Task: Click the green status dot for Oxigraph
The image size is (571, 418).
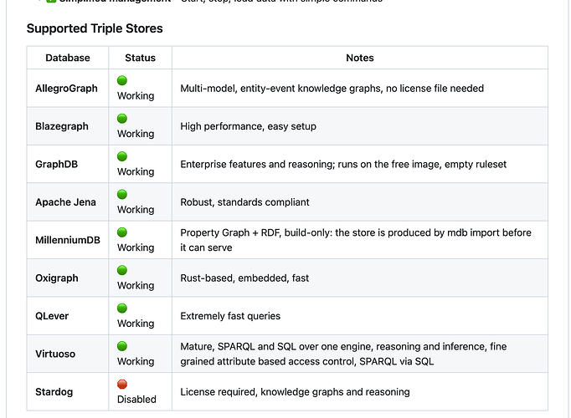Action: click(122, 270)
